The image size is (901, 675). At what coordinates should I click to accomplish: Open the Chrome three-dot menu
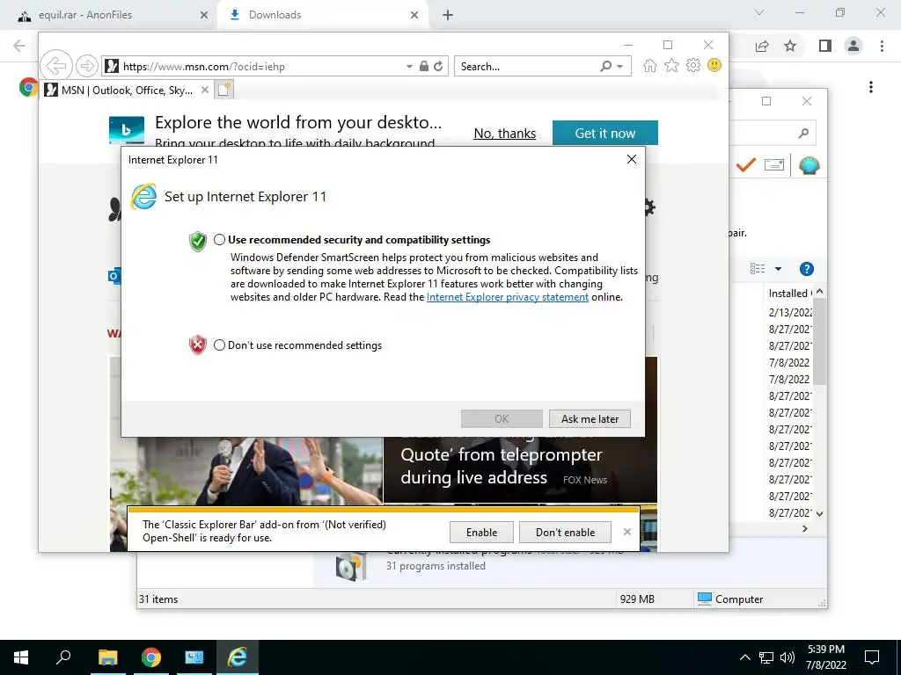(882, 46)
